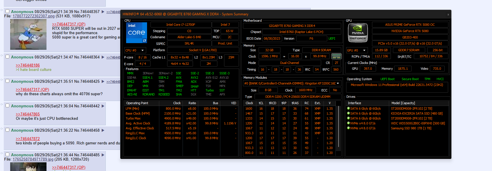This screenshot has height=171, width=492.
Task: Follow the OP quote link in post No.746448357
Action: click(69, 24)
